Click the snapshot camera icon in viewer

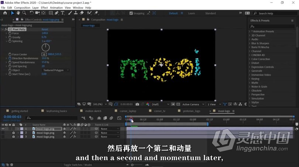tap(137, 104)
